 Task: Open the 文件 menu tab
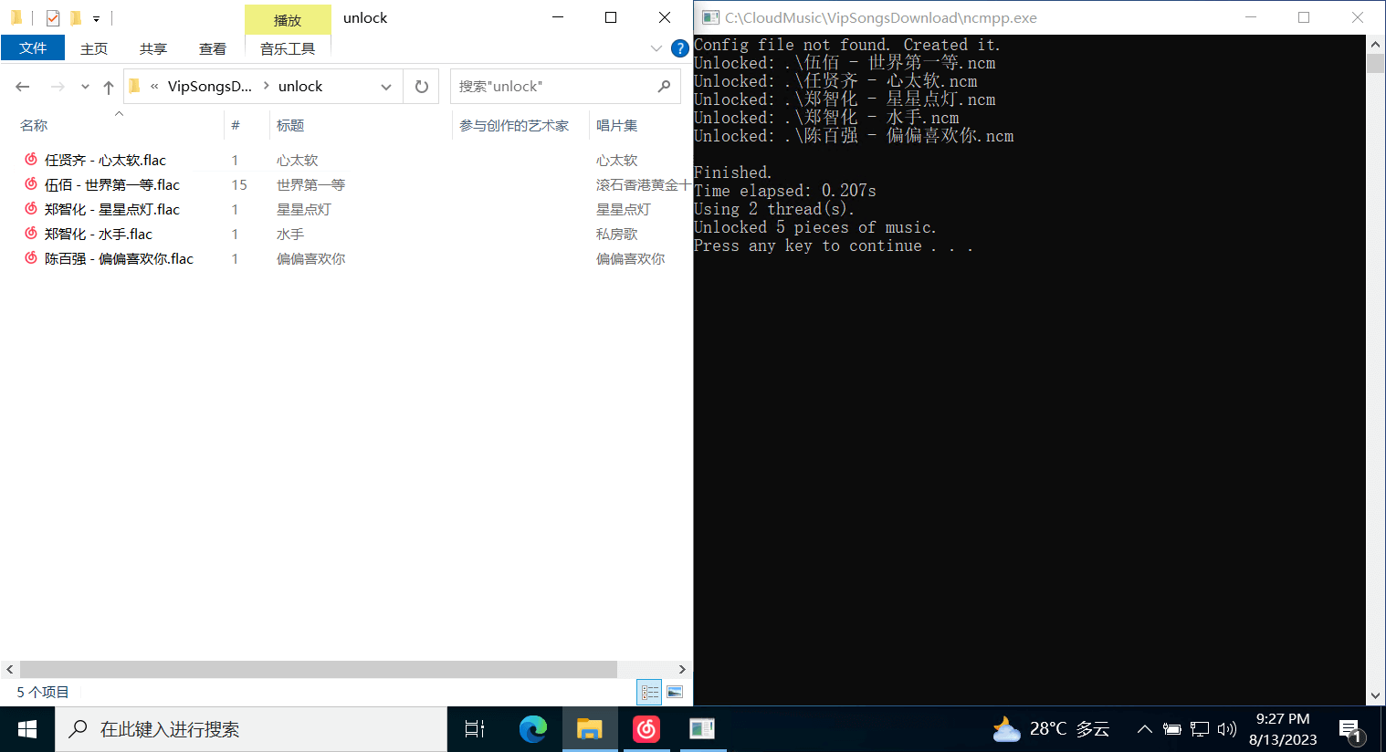coord(33,48)
